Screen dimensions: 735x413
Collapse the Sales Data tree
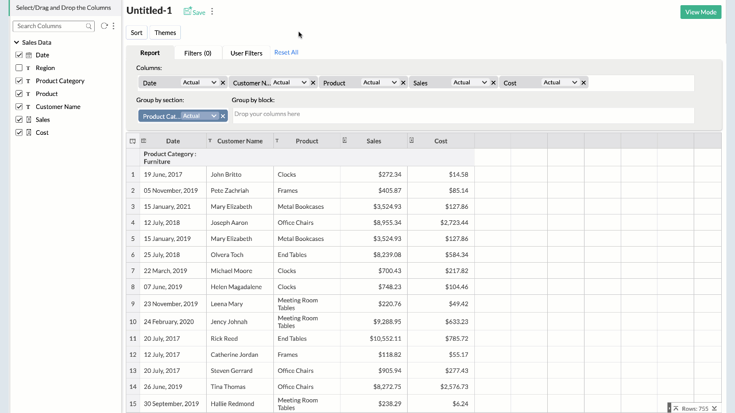[x=17, y=42]
